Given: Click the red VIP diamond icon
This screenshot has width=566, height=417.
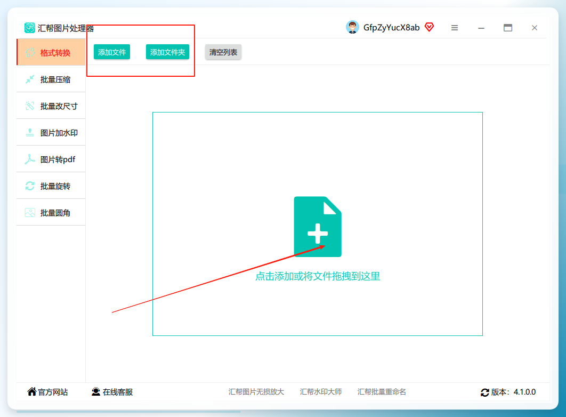Looking at the screenshot, I should [x=429, y=27].
